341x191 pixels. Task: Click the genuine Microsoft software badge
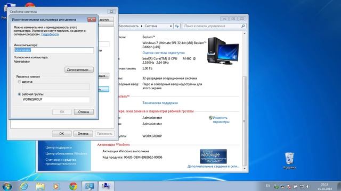(213, 157)
